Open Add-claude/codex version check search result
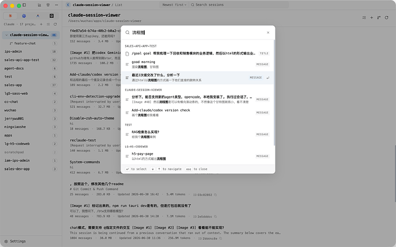This screenshot has height=247, width=396. tap(197, 112)
